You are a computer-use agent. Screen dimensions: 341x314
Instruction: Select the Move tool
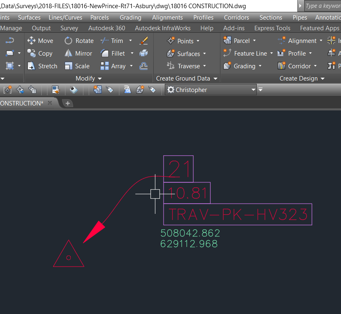tap(40, 40)
